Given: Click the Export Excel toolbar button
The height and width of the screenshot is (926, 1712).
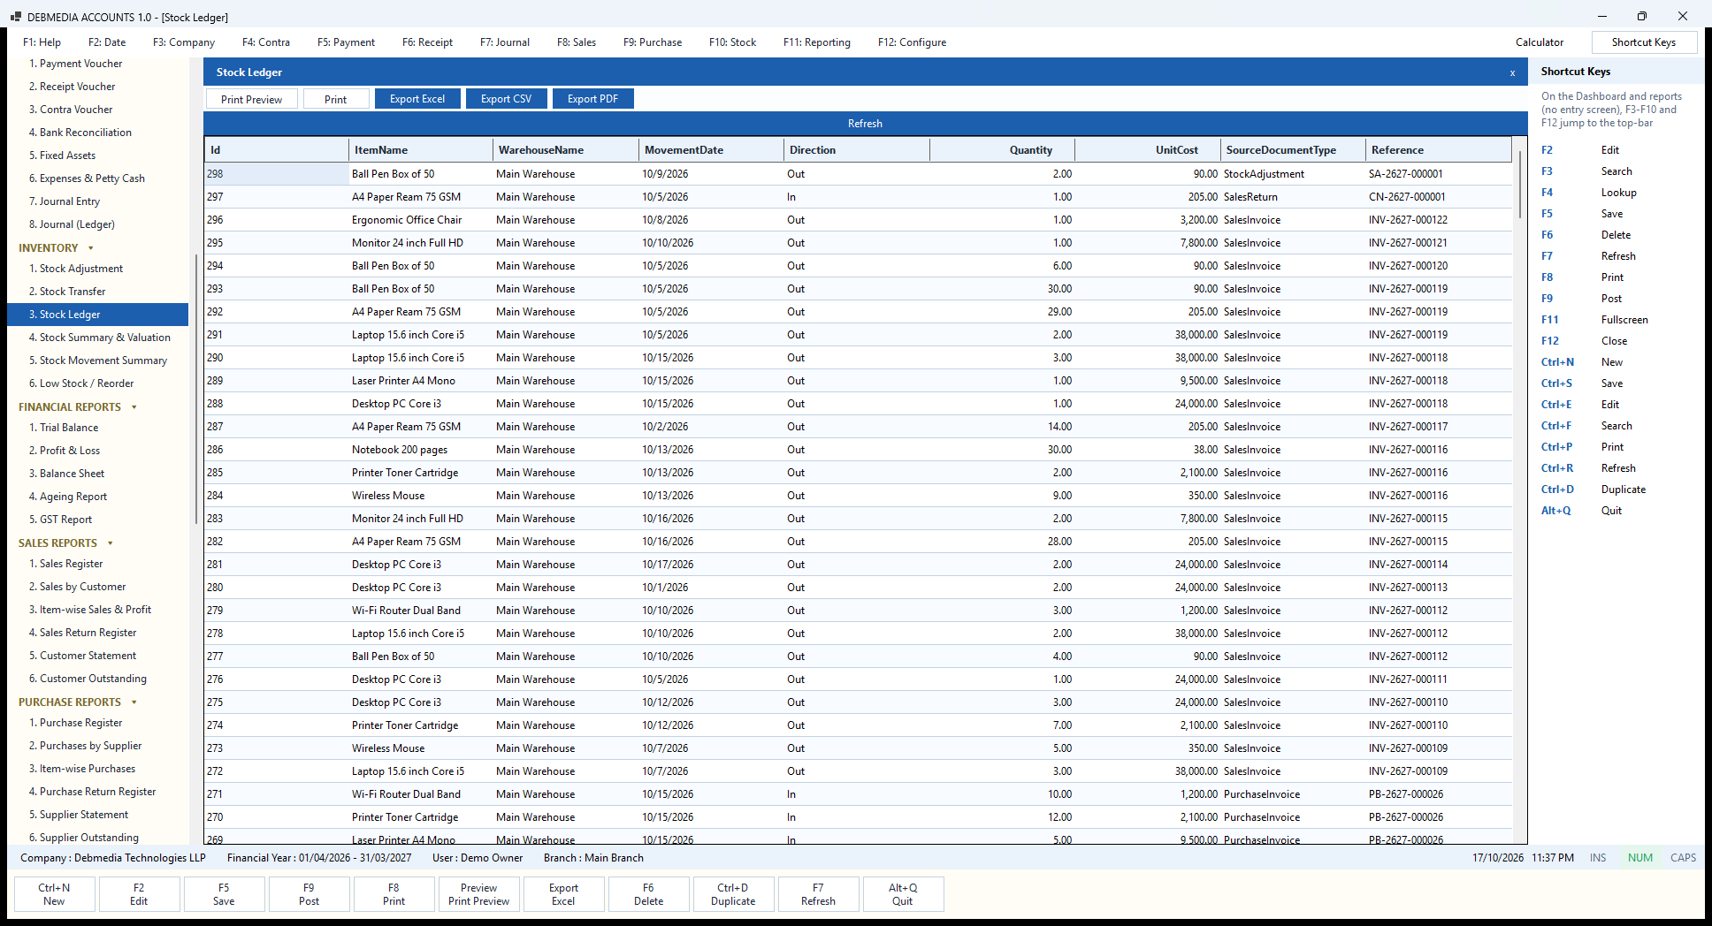Looking at the screenshot, I should (417, 99).
